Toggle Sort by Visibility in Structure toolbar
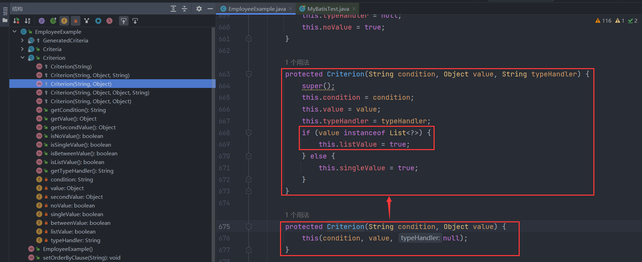Screen dimensions: 642x262 click(16, 21)
